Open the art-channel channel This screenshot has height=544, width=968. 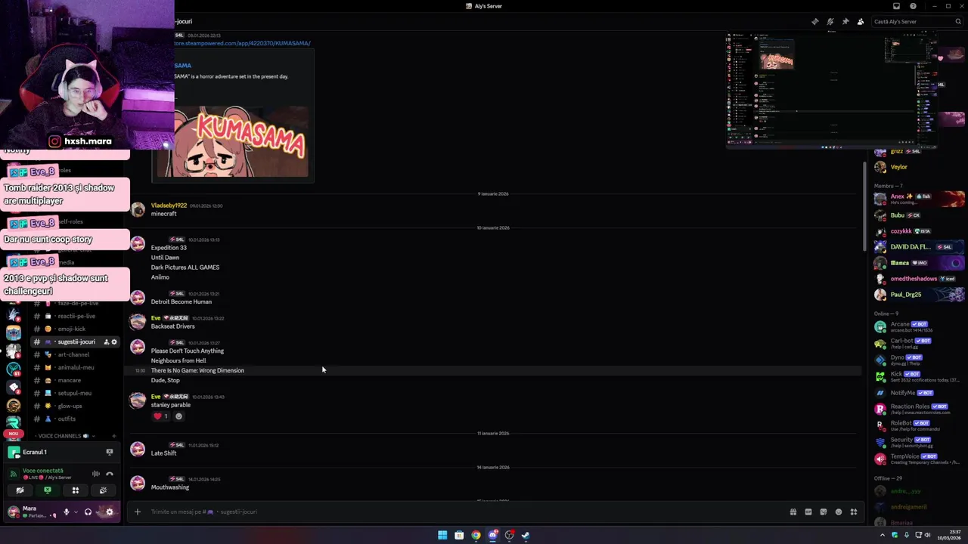[x=74, y=354]
